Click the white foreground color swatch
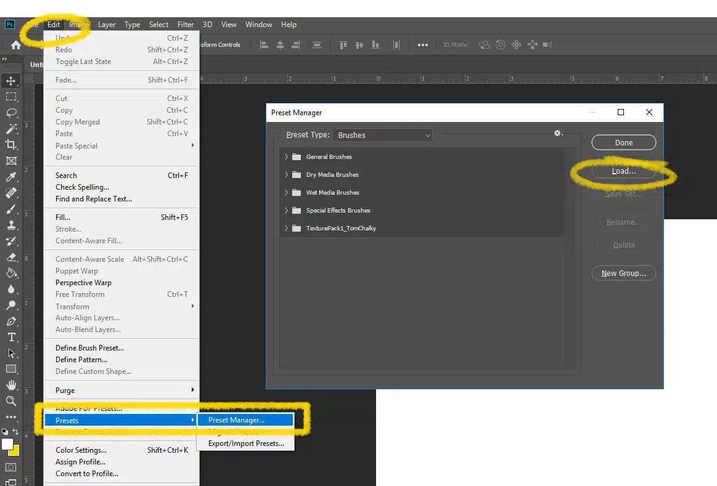 (x=7, y=444)
